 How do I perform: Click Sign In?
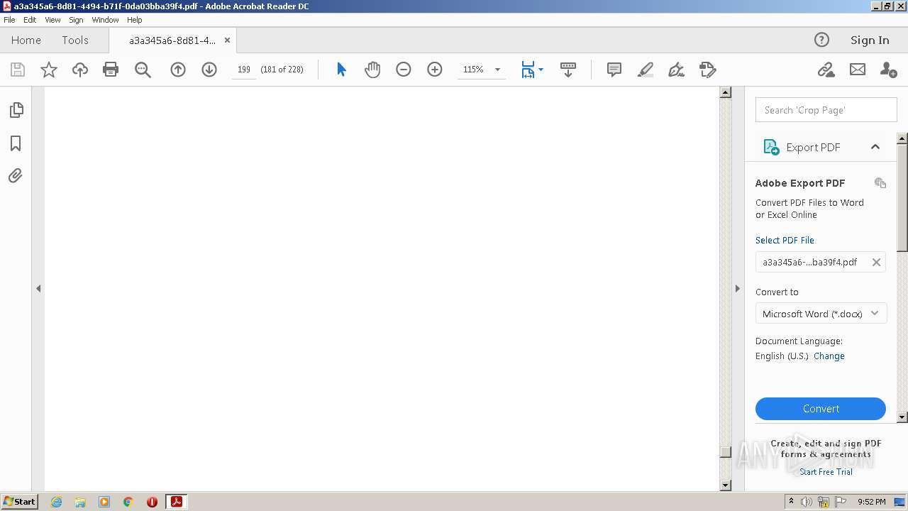pyautogui.click(x=870, y=40)
